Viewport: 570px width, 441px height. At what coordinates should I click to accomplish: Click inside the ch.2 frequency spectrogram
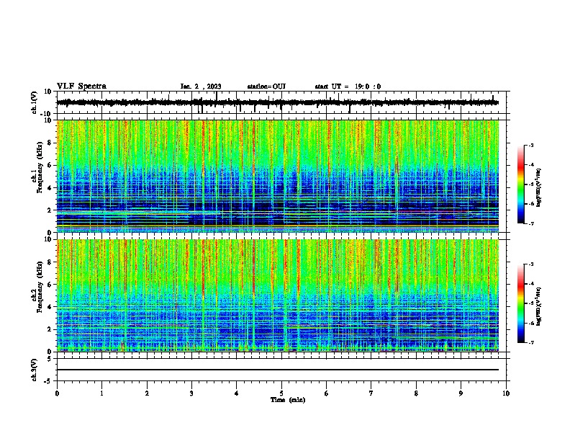pyautogui.click(x=278, y=295)
